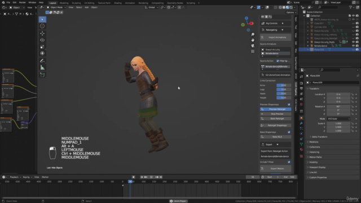The width and height of the screenshot is (361, 203).
Task: Switch to the Animation workspace tab
Action: coord(130,3)
